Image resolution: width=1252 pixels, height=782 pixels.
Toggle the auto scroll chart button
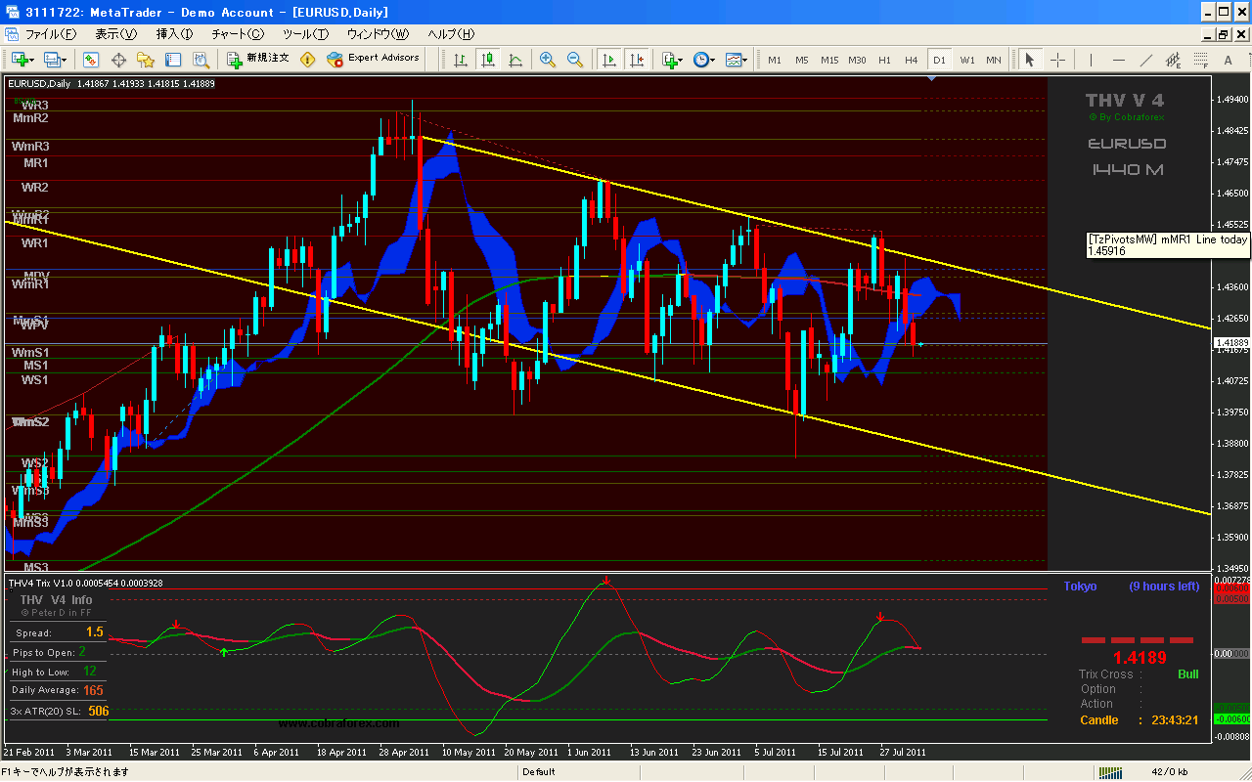coord(609,60)
